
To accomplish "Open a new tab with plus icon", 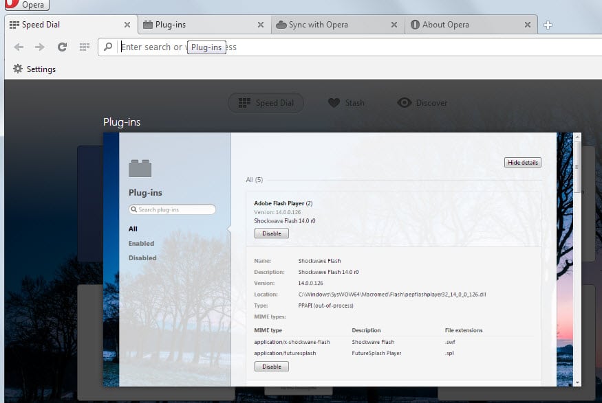I will click(548, 25).
